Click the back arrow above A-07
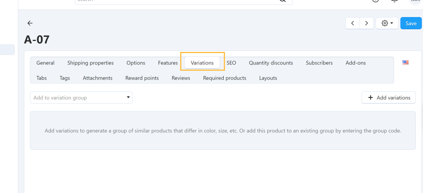Screen dimensions: 423x193 [x=30, y=23]
